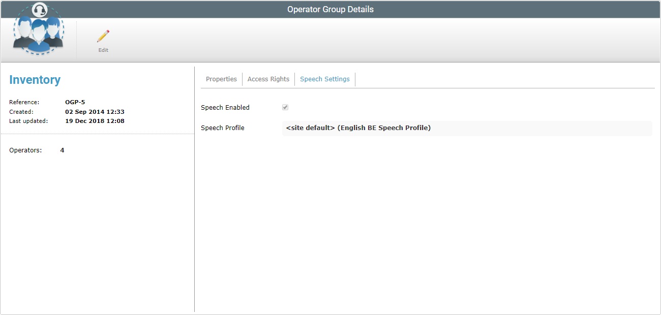Click the Edit pencil icon
Viewport: 661px width, 315px height.
pyautogui.click(x=103, y=36)
